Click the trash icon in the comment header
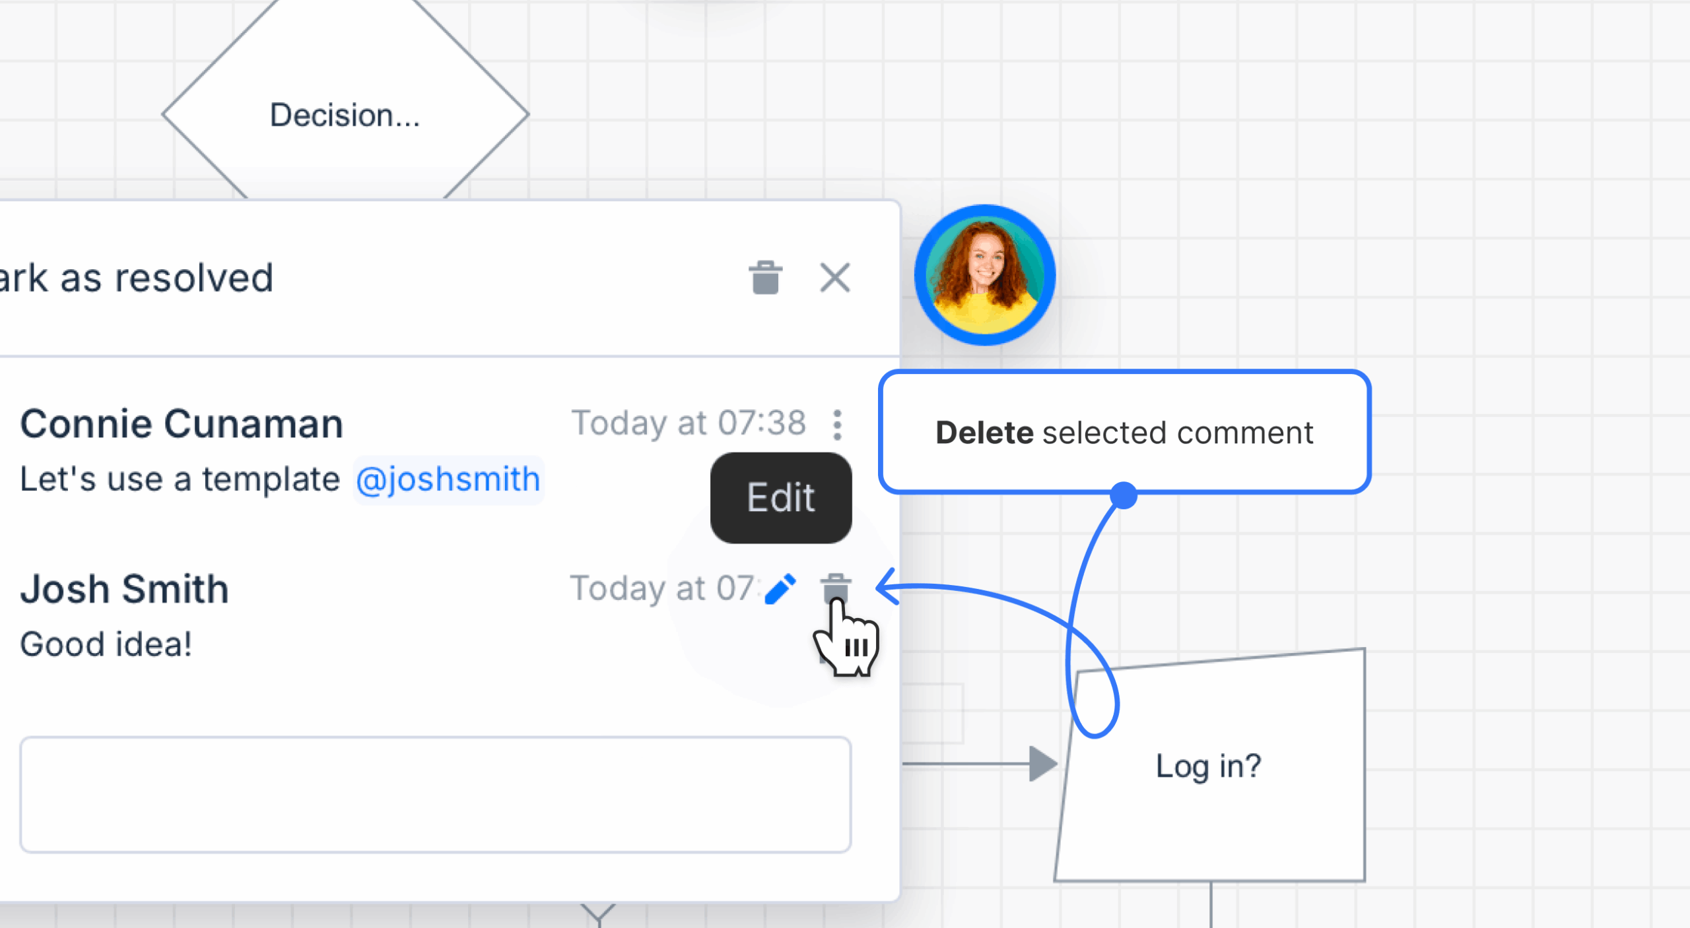Screen dimensions: 1690x928 (766, 278)
